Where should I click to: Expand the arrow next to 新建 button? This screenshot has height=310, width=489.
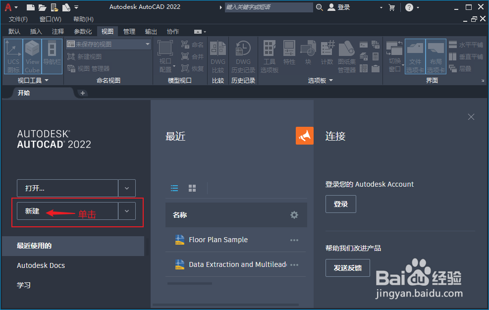pos(127,211)
